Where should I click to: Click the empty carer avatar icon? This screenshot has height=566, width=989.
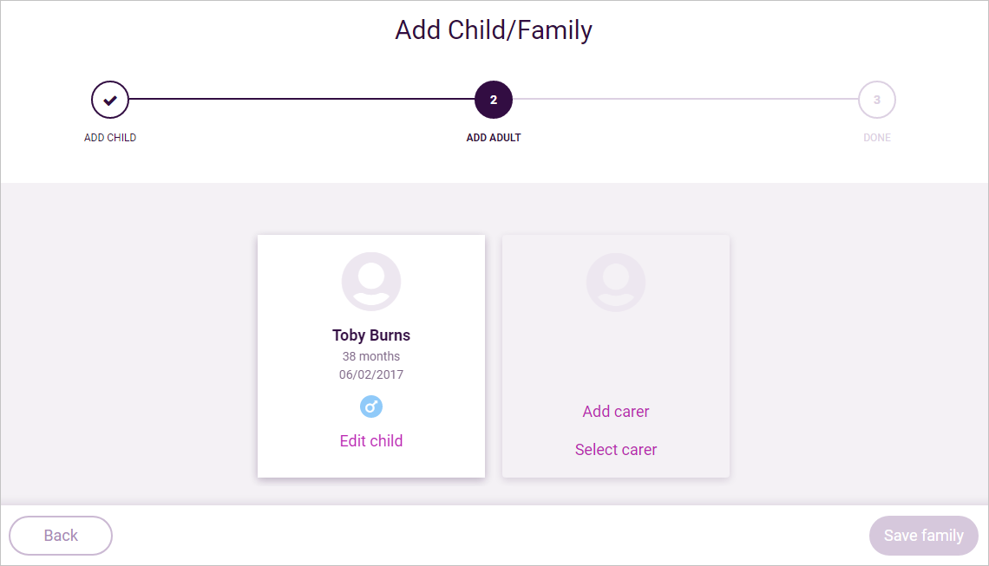(x=616, y=282)
